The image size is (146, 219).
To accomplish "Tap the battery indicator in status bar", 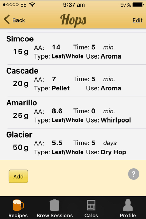I will (138, 5).
